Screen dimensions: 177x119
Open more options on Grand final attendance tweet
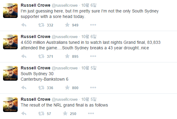(93, 56)
